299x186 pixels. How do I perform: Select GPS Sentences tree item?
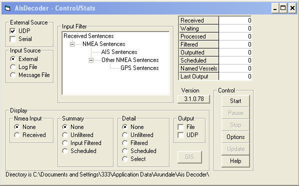point(139,68)
